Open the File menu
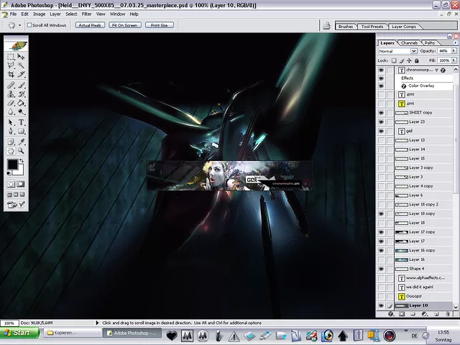Image resolution: width=460 pixels, height=345 pixels. coord(13,14)
